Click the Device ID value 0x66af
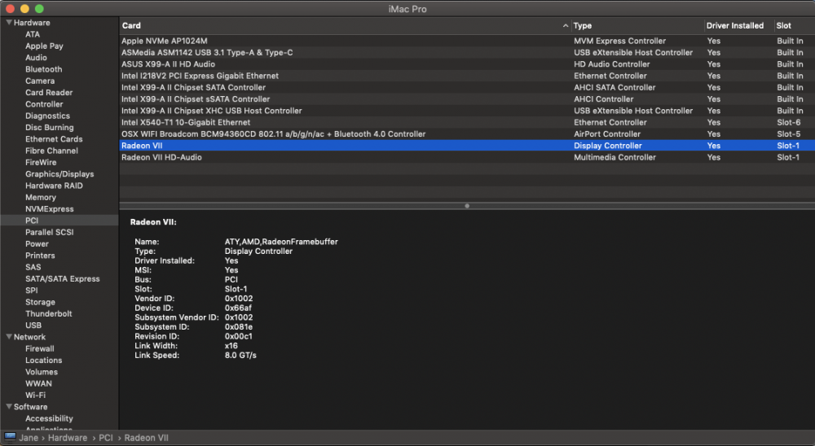This screenshot has width=815, height=446. [x=238, y=308]
